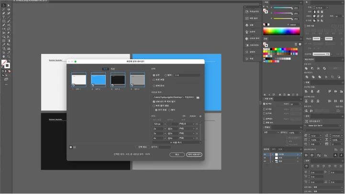The height and width of the screenshot is (194, 345).
Task: Enable the dashed line checkbox in Stroke panel
Action: pos(305,26)
